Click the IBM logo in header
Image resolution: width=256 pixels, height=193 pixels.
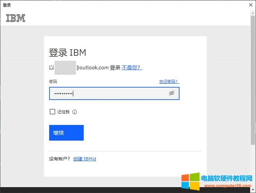point(16,18)
